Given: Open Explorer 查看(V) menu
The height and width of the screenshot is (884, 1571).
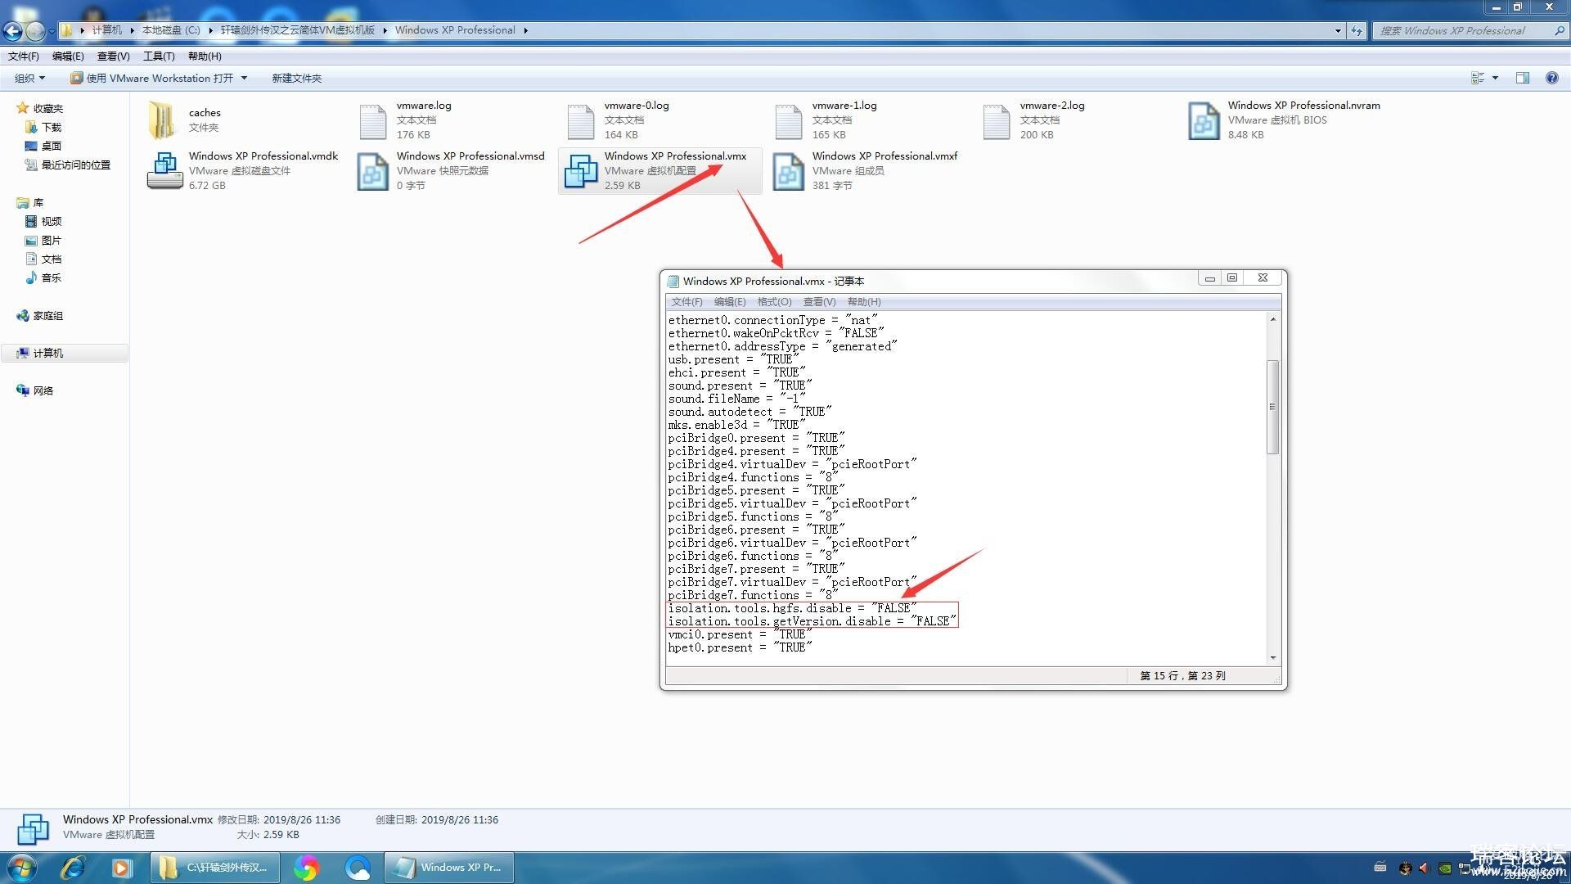Looking at the screenshot, I should pos(113,56).
